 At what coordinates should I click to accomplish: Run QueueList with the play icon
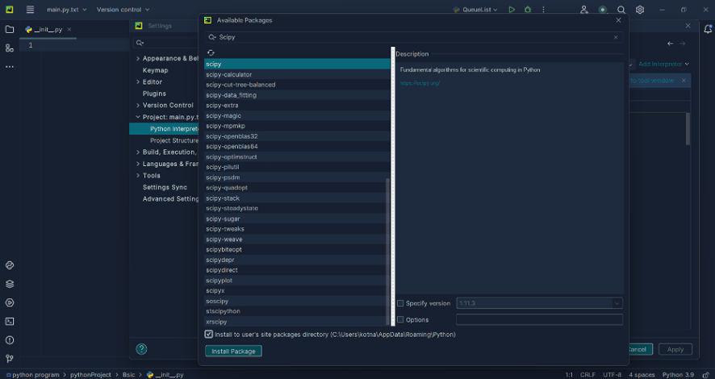tap(512, 9)
